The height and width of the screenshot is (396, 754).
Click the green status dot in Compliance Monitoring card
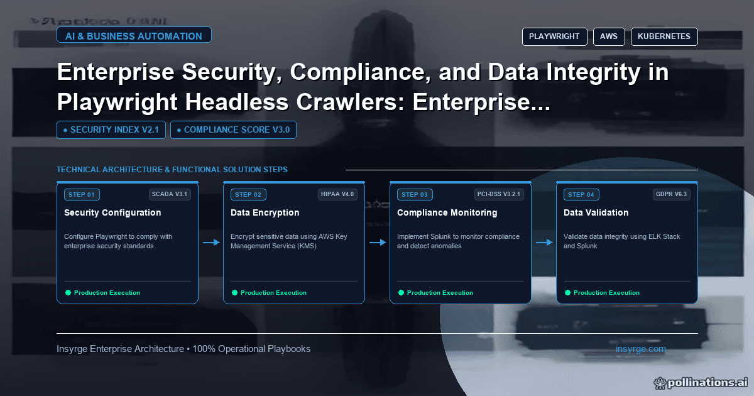tap(401, 292)
